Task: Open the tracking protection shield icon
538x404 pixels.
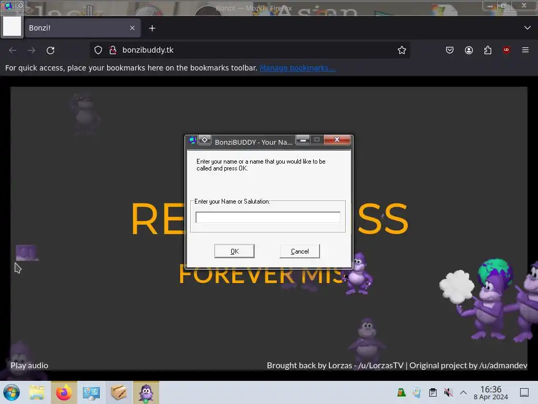Action: coord(98,50)
